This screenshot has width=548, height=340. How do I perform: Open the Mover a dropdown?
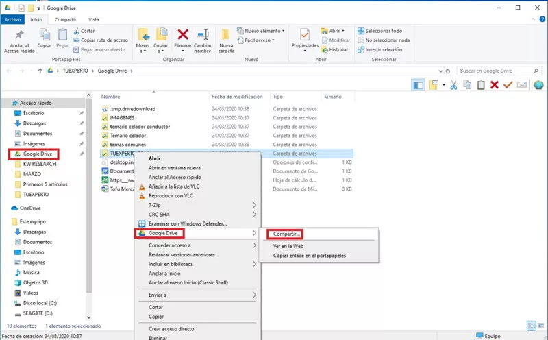(x=143, y=40)
